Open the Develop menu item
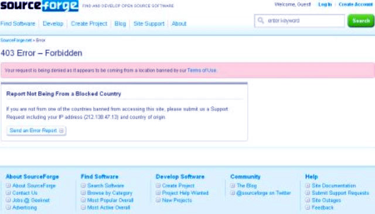Viewport: 375px width, 214px height. [53, 23]
